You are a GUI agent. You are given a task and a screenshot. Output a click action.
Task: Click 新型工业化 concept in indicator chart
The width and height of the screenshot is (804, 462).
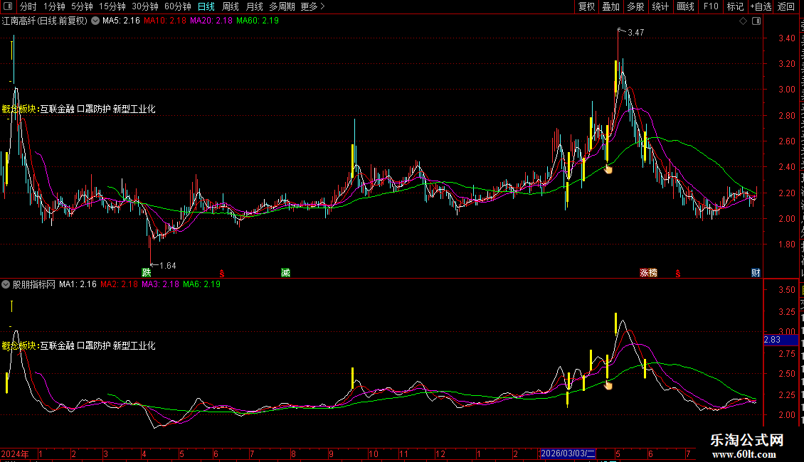[x=134, y=345]
